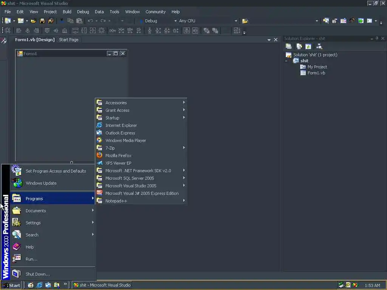The image size is (387, 290).
Task: Select My Project in Solution Explorer
Action: click(x=317, y=67)
